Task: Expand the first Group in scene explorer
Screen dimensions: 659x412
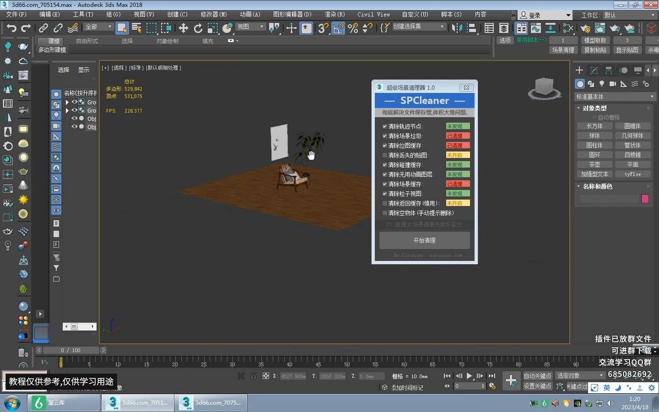Action: (67, 102)
